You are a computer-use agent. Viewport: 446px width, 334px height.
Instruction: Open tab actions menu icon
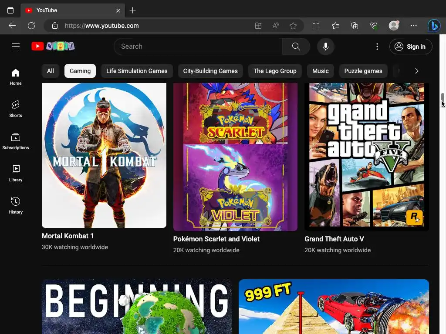[10, 10]
